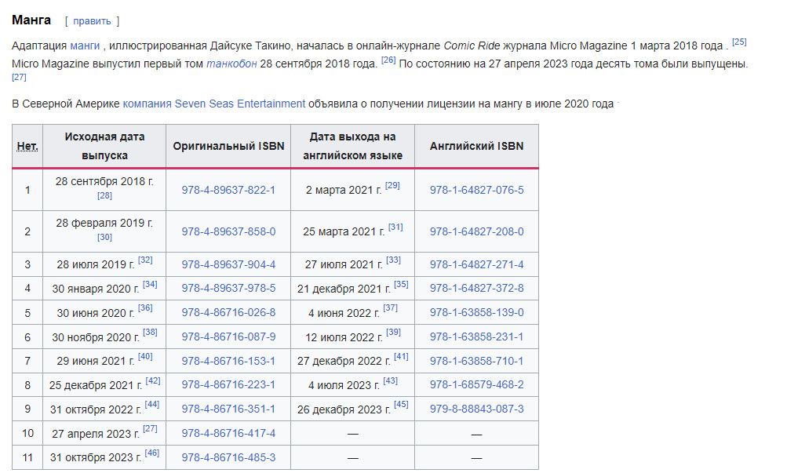Open English ISBN 978-1-64827-076-5
Image resolution: width=787 pixels, height=473 pixels.
coord(476,190)
